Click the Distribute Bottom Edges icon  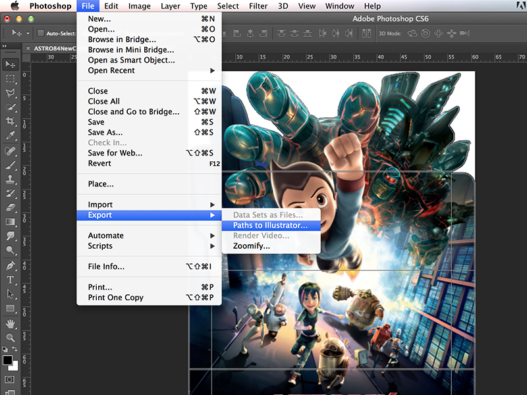(308, 34)
